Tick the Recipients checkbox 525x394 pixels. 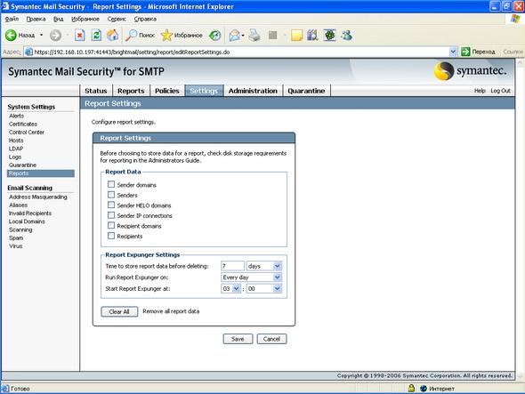click(111, 236)
